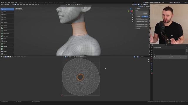Open the snapping options dropdown
Screen dimensions: 188x105
pos(78,5)
